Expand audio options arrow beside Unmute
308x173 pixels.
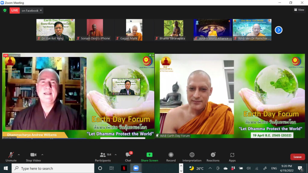coord(19,155)
